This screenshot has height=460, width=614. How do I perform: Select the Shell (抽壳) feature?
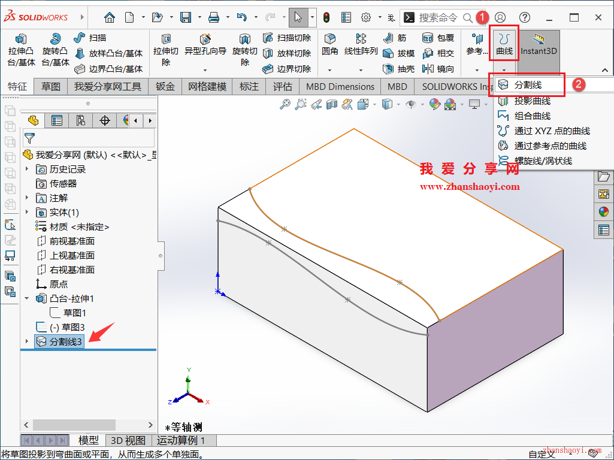point(398,69)
